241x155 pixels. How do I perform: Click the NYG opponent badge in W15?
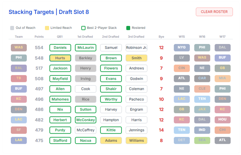[x=182, y=47]
